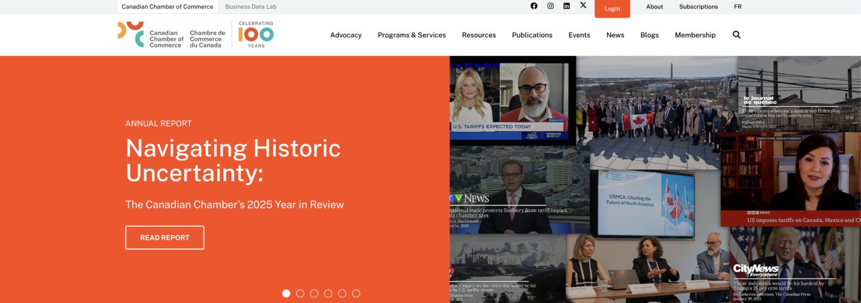The height and width of the screenshot is (303, 861).
Task: Select the third carousel slide dot
Action: 314,294
